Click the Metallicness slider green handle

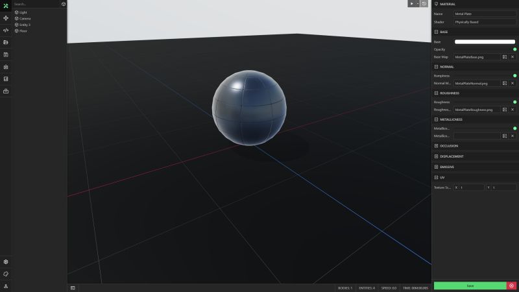(x=514, y=128)
